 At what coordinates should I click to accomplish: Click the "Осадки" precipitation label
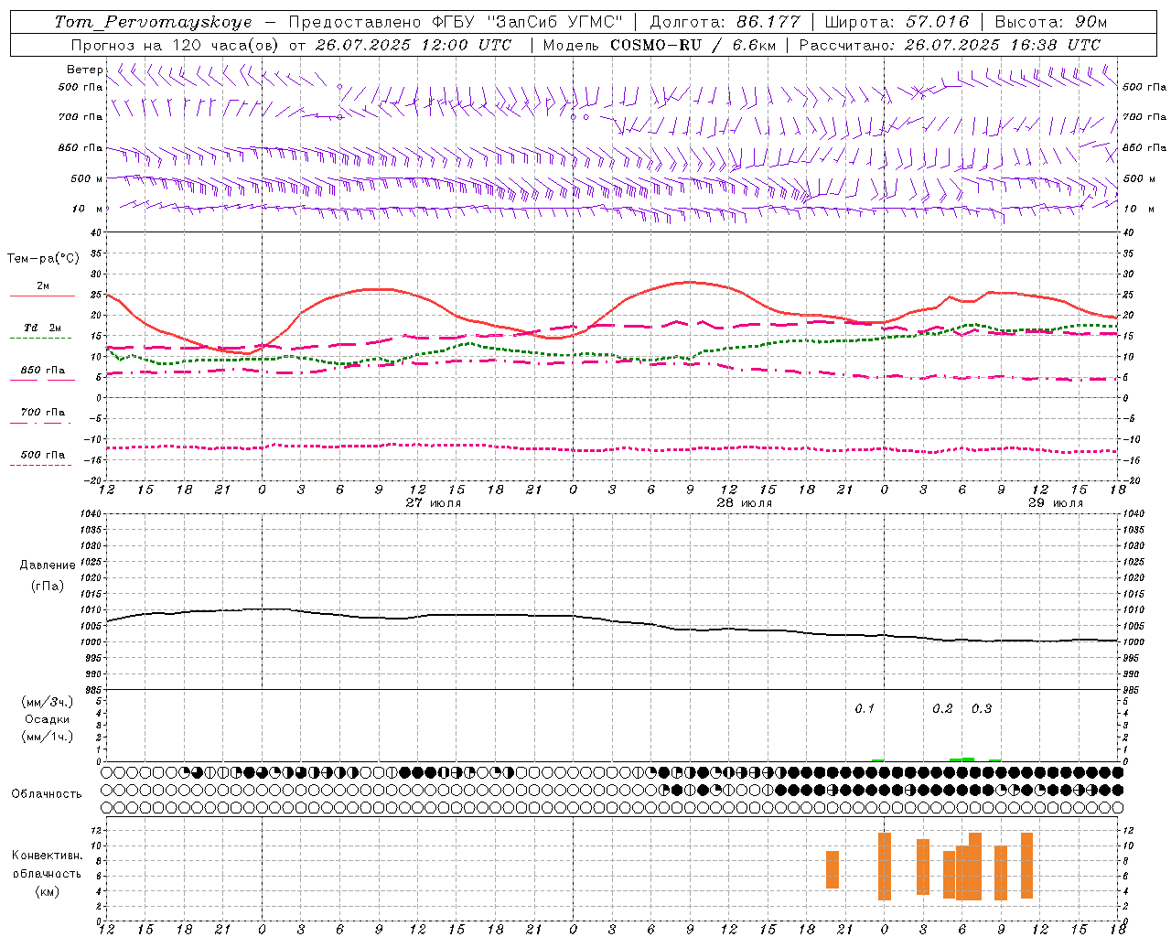tap(48, 719)
